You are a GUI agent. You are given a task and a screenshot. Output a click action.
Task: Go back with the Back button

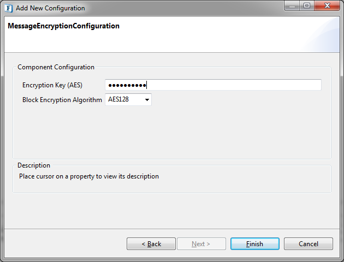coord(151,244)
